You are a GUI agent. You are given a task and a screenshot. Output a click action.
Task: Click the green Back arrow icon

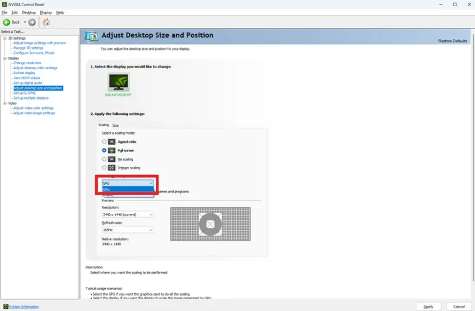6,22
